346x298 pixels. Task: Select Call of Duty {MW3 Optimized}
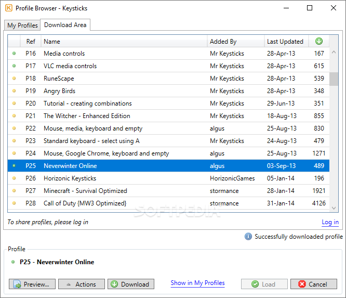point(85,203)
